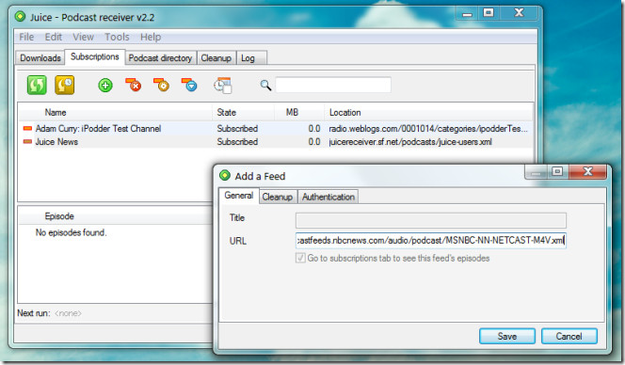Select the General tab in Add a Feed
The height and width of the screenshot is (365, 625).
[238, 196]
